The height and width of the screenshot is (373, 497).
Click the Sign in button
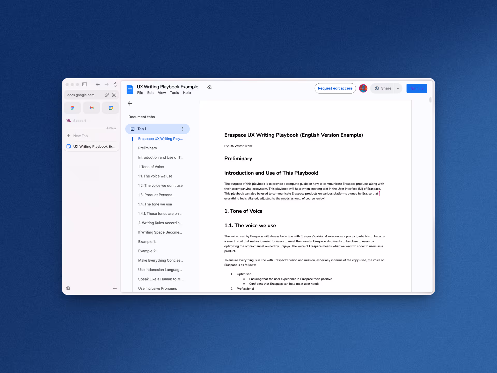click(417, 88)
